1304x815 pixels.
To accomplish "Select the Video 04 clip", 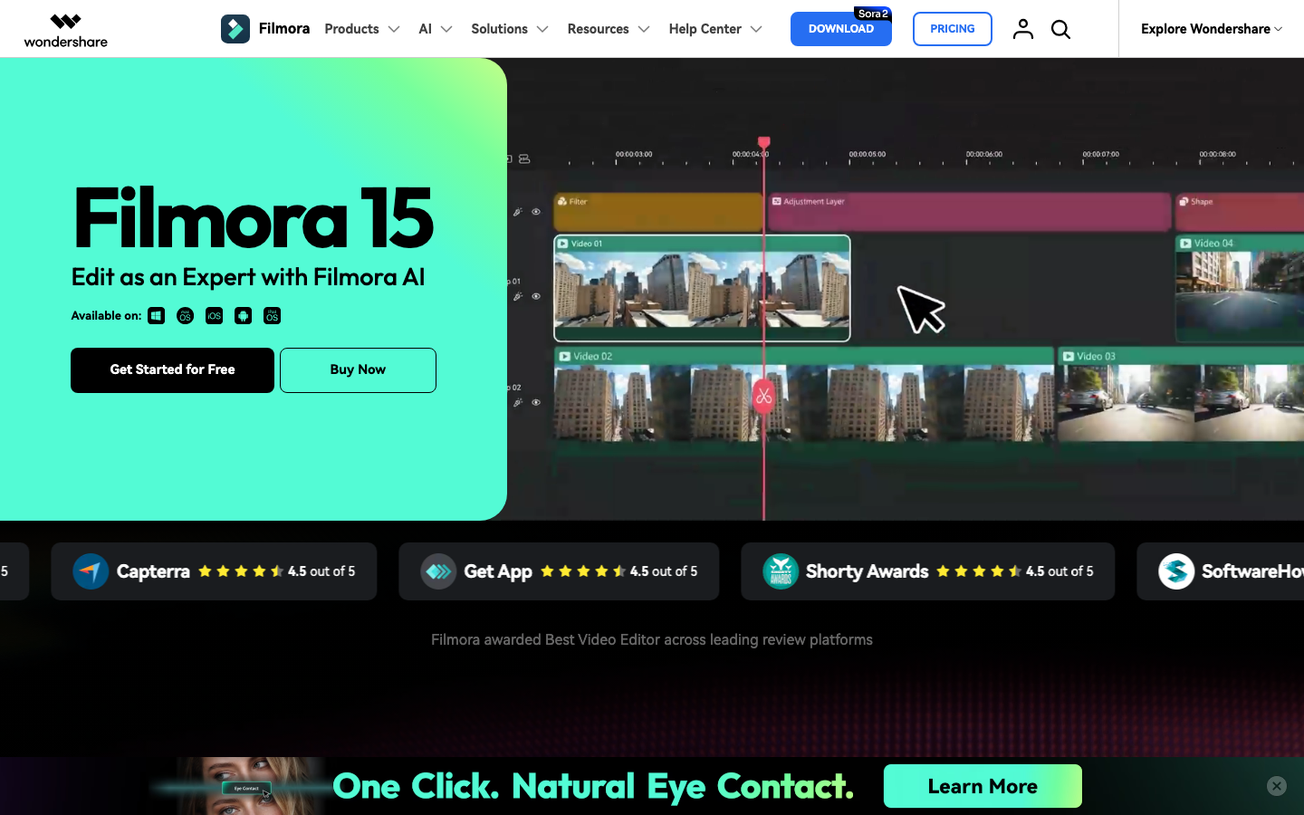I will (1239, 288).
